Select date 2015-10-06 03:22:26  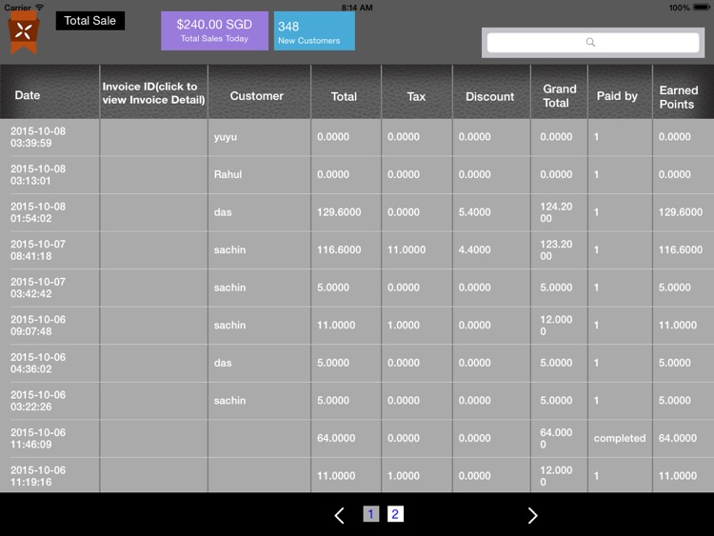38,401
